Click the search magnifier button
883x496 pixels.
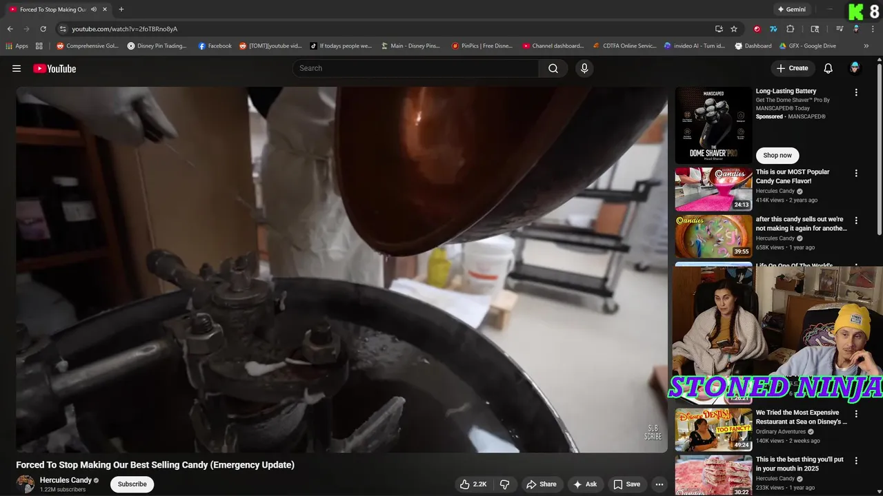pos(553,68)
